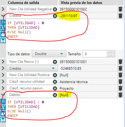
Task: Expand the Crédito row showing -52468510.85
Action: (3, 68)
